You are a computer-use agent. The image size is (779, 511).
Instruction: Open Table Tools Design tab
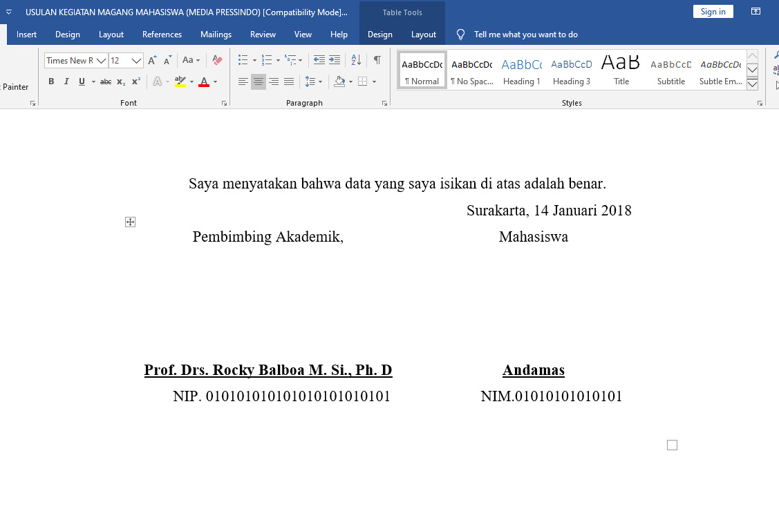point(380,35)
